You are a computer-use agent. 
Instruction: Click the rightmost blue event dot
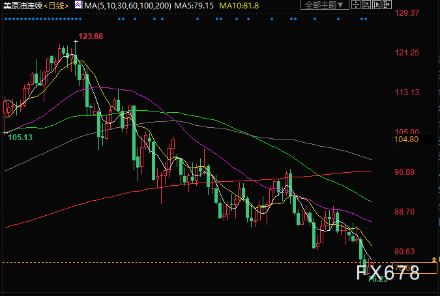366,19
